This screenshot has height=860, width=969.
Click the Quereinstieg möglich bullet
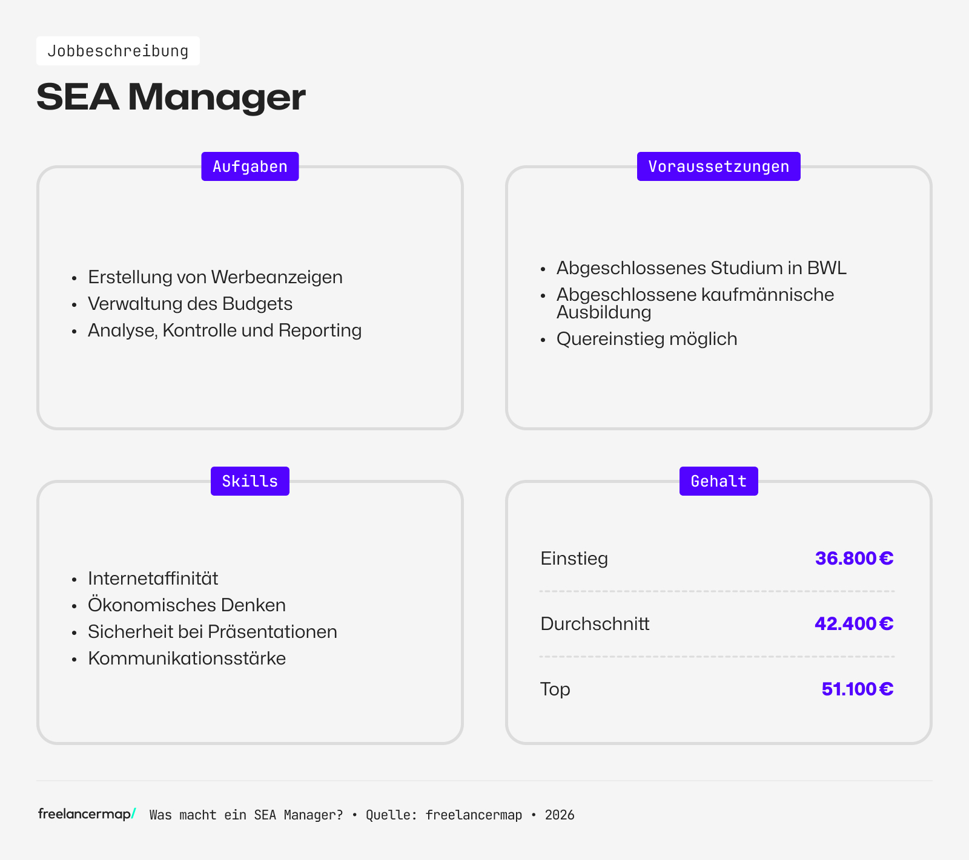pos(647,339)
